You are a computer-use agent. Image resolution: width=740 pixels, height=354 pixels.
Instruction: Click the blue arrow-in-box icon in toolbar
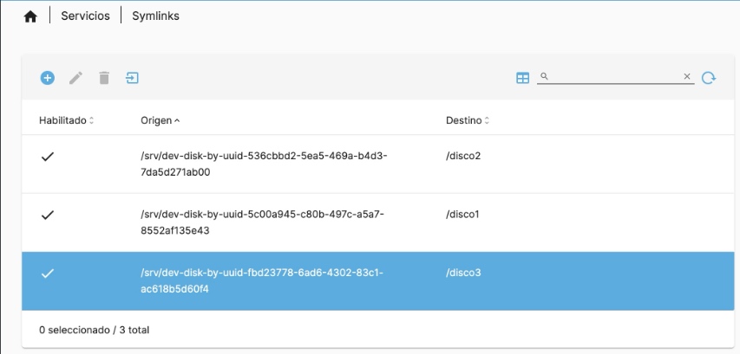132,78
